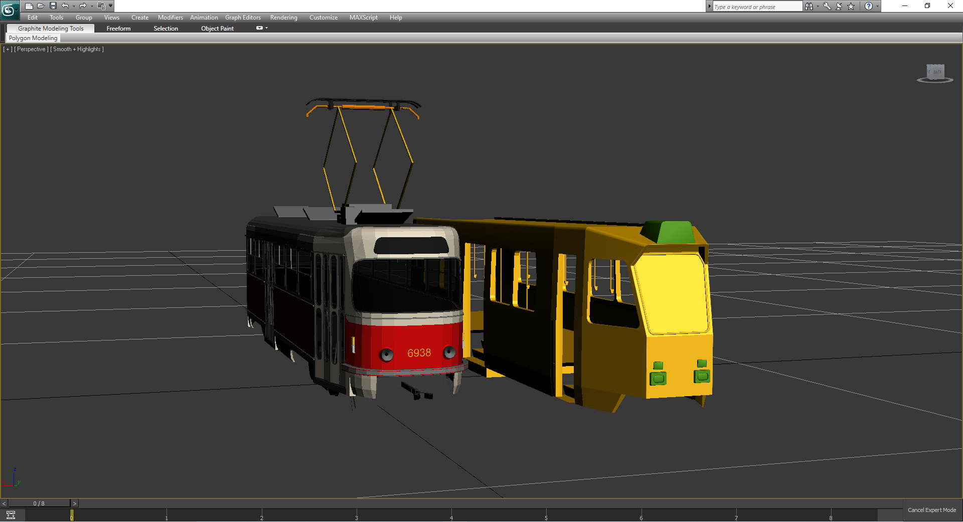
Task: Open the Animation menu
Action: point(204,18)
